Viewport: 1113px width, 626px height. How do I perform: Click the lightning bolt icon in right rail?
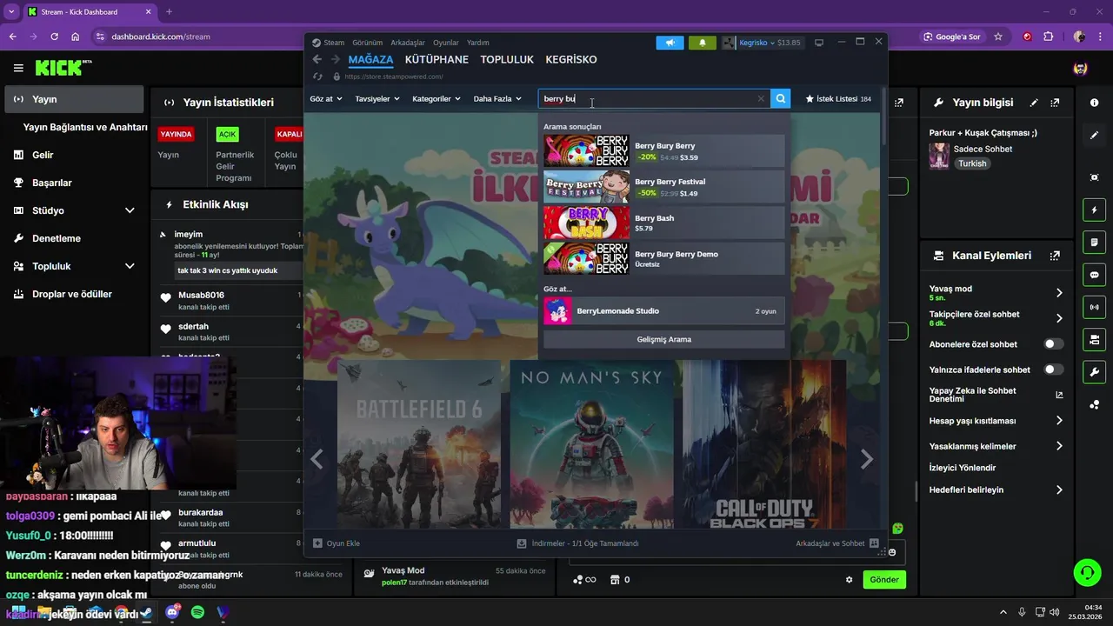point(1094,210)
